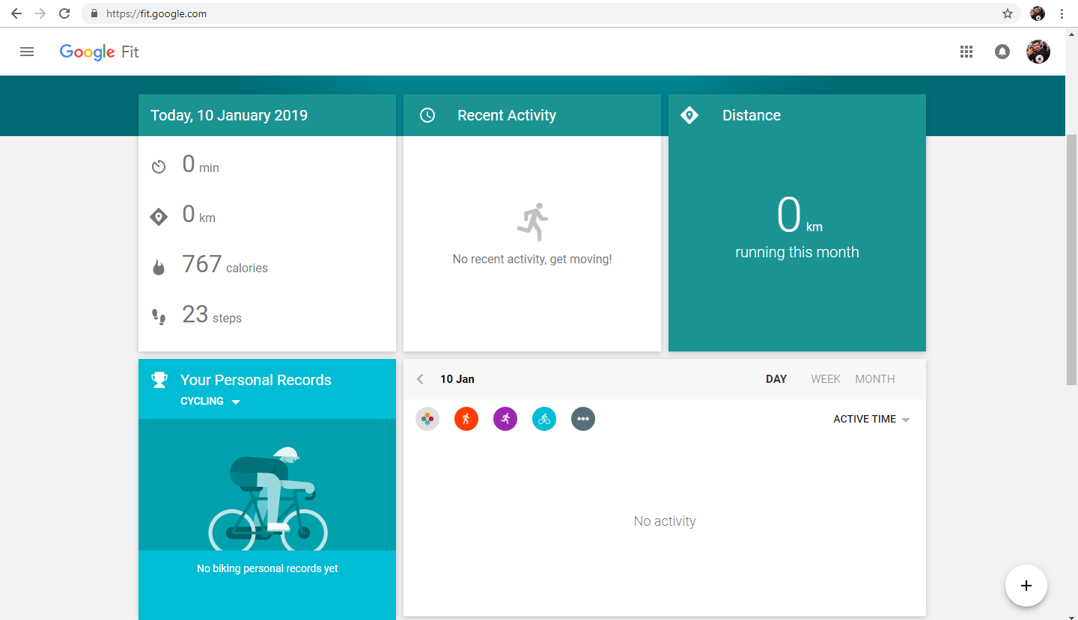
Task: Click the page vertical scrollbar
Action: pyautogui.click(x=1071, y=260)
